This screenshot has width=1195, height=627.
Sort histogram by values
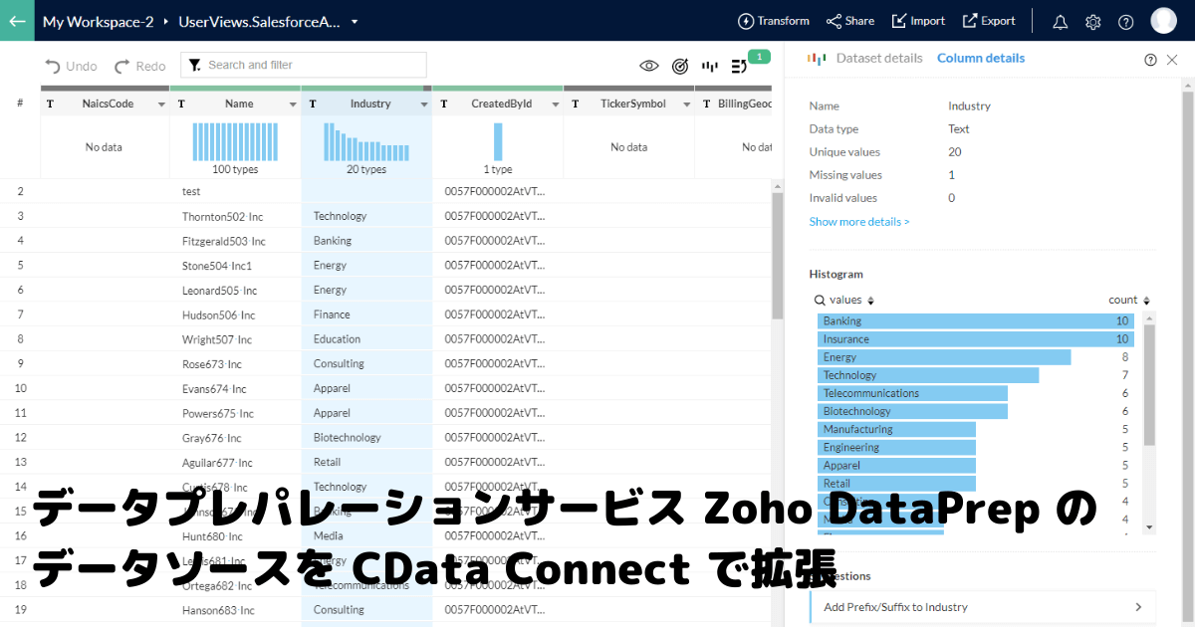tap(871, 301)
